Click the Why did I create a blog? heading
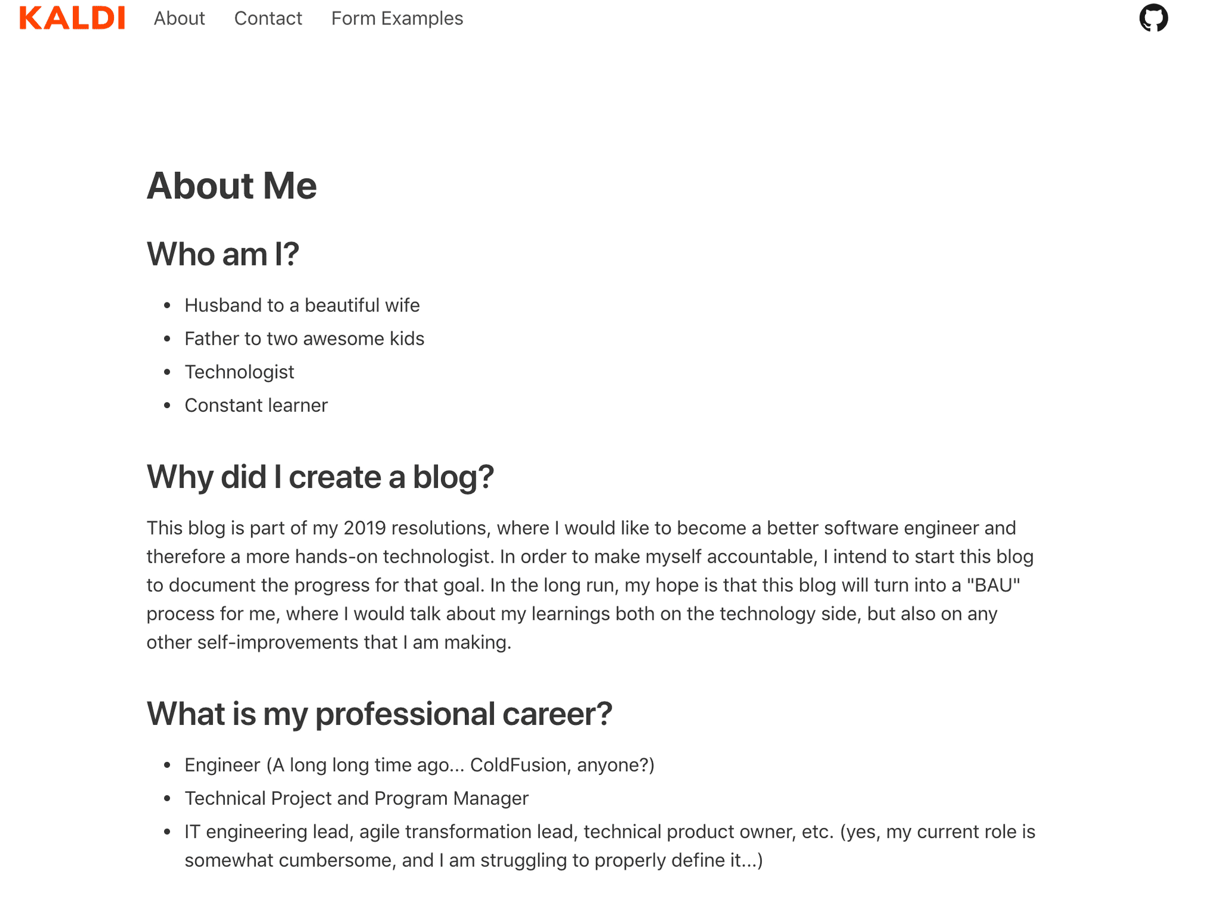This screenshot has height=911, width=1222. (x=320, y=477)
